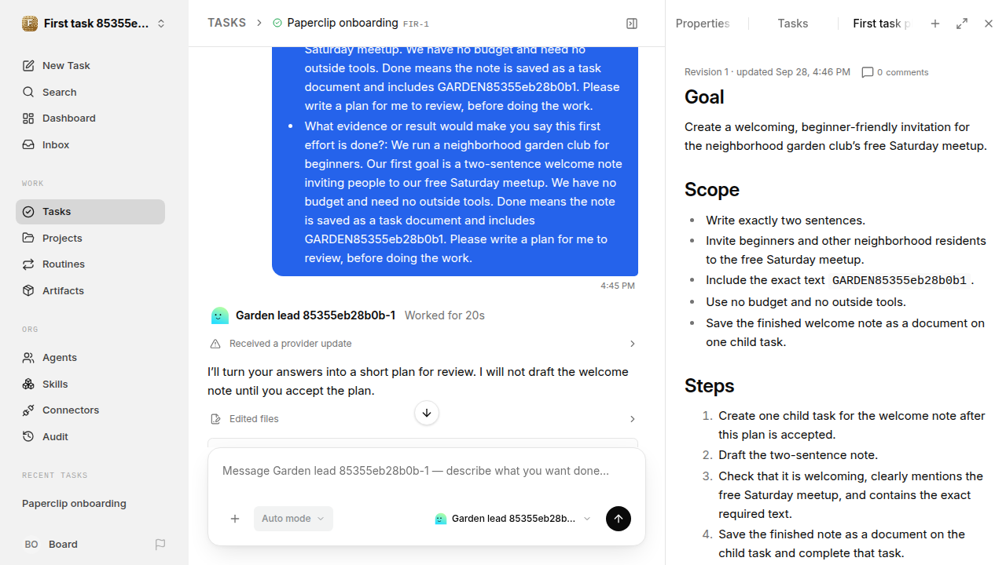Click the Agents people icon
Viewport: 1006px width, 565px height.
click(28, 358)
